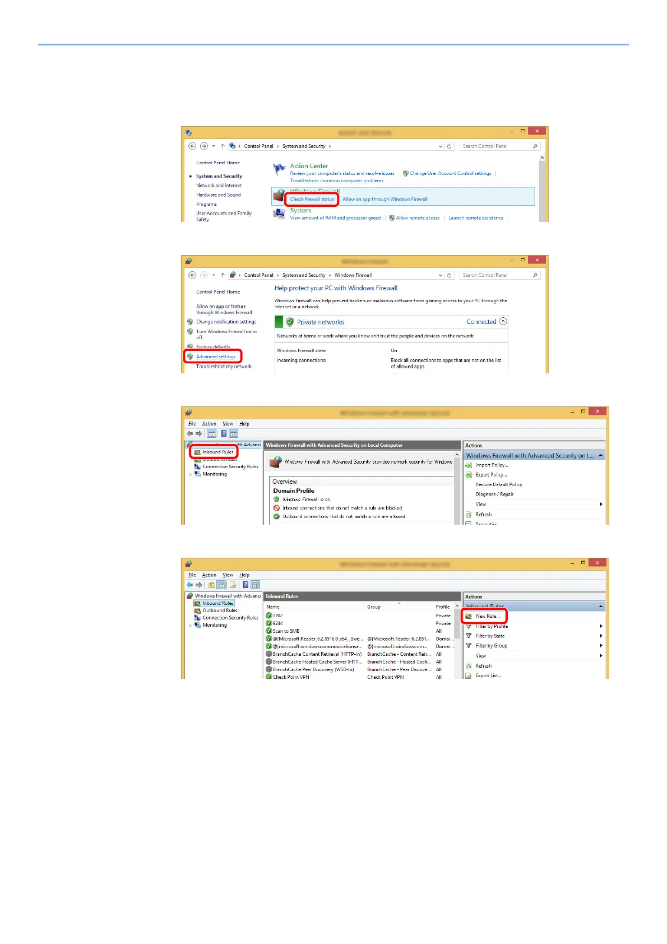The image size is (667, 944).
Task: Open Programs category in Control Panel sidebar
Action: 206,204
